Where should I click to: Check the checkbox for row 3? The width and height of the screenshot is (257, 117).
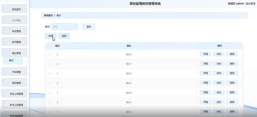point(49,74)
